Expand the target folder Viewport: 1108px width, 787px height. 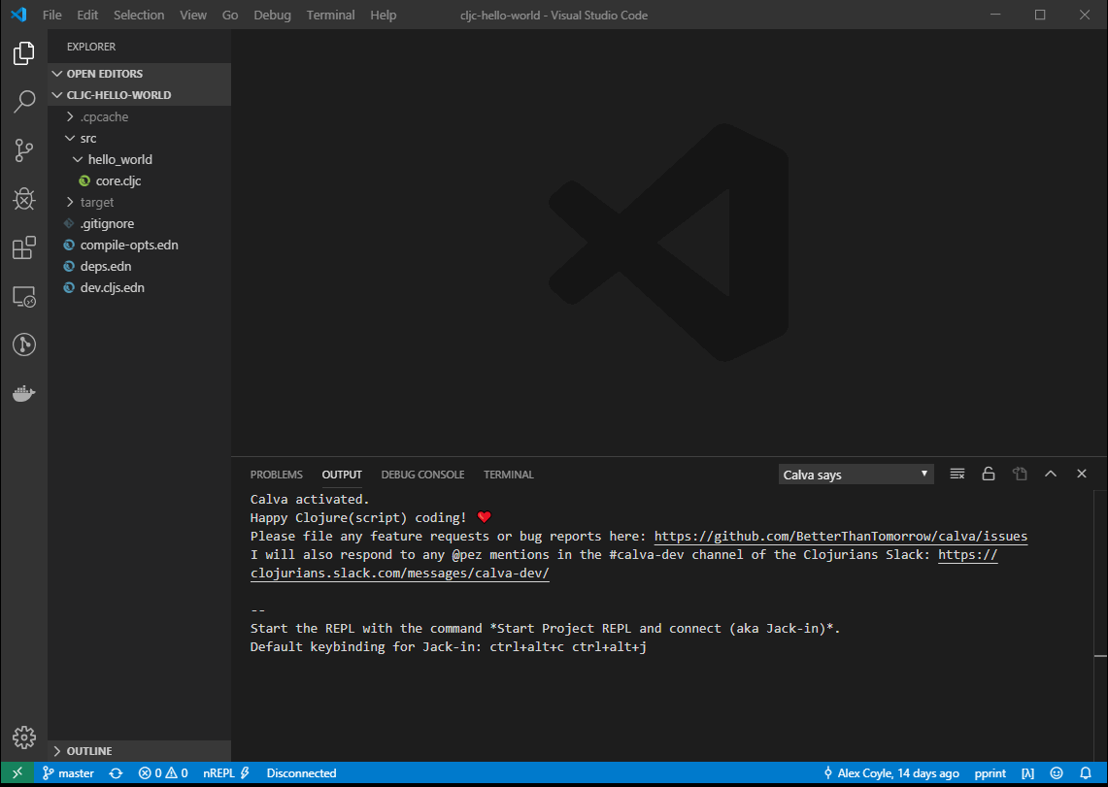[139, 202]
